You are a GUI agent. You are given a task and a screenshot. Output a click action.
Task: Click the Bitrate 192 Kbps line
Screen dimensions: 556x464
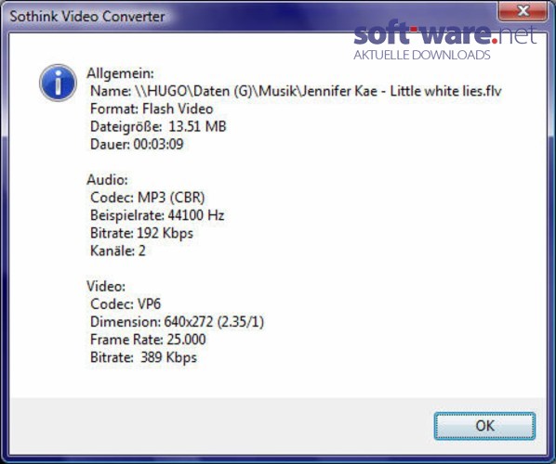click(142, 233)
